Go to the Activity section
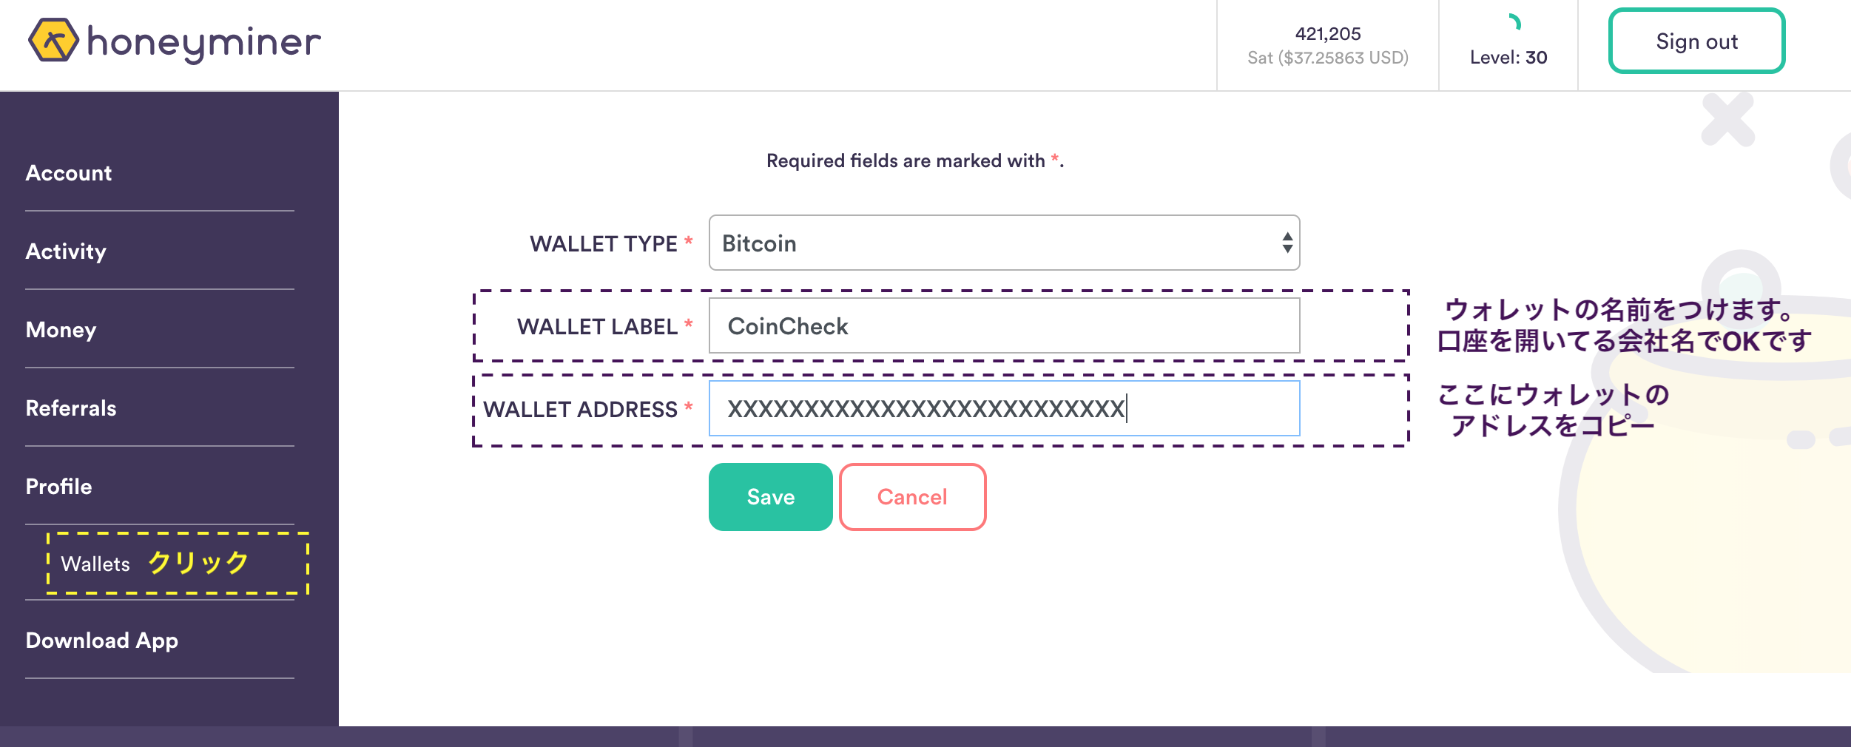 pyautogui.click(x=66, y=251)
